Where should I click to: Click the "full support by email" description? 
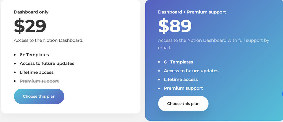214,44
